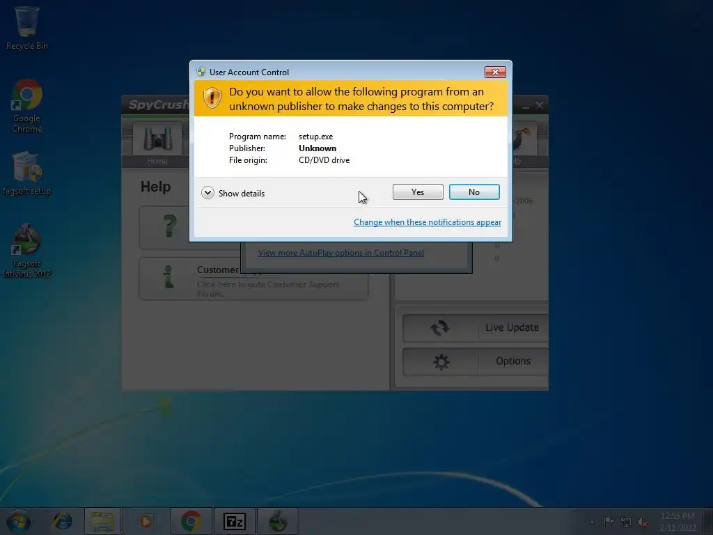713x535 pixels.
Task: Expand Show details in UAC dialog
Action: [233, 194]
